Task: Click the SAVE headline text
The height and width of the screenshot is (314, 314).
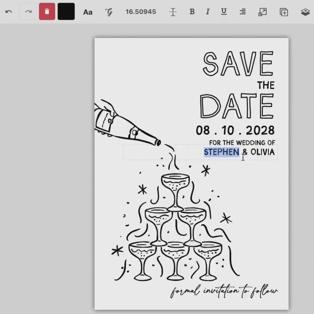Action: click(237, 63)
